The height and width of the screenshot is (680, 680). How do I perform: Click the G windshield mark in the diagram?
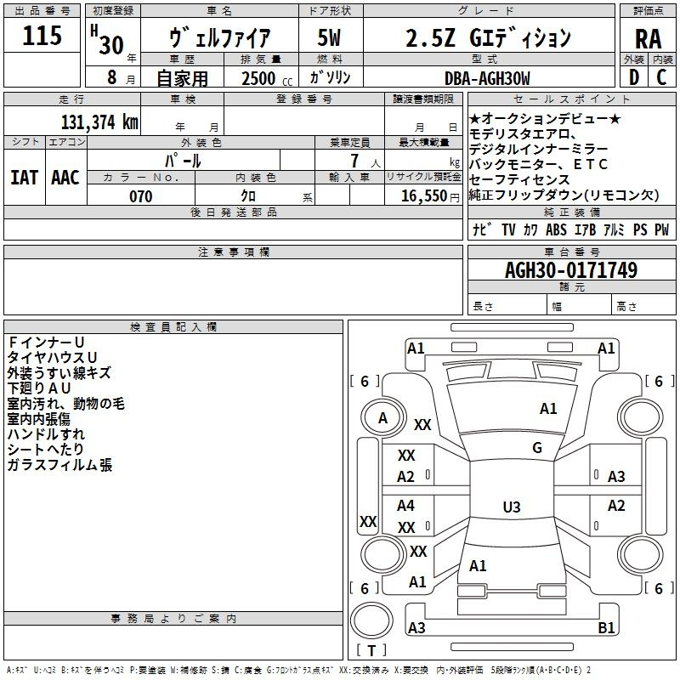click(537, 448)
